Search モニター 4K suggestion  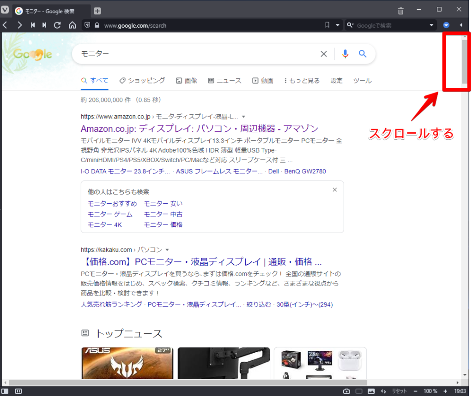[x=105, y=225]
